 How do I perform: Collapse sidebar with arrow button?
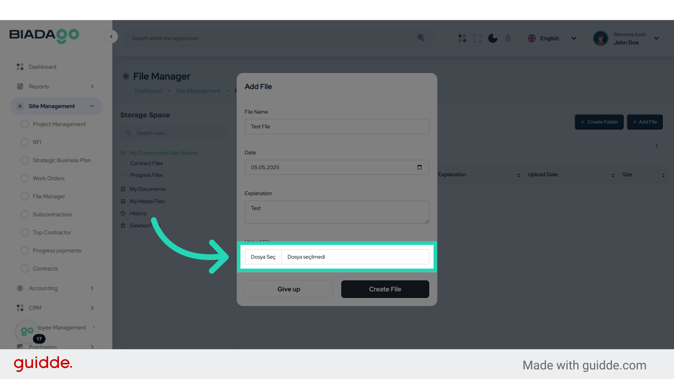pos(111,36)
